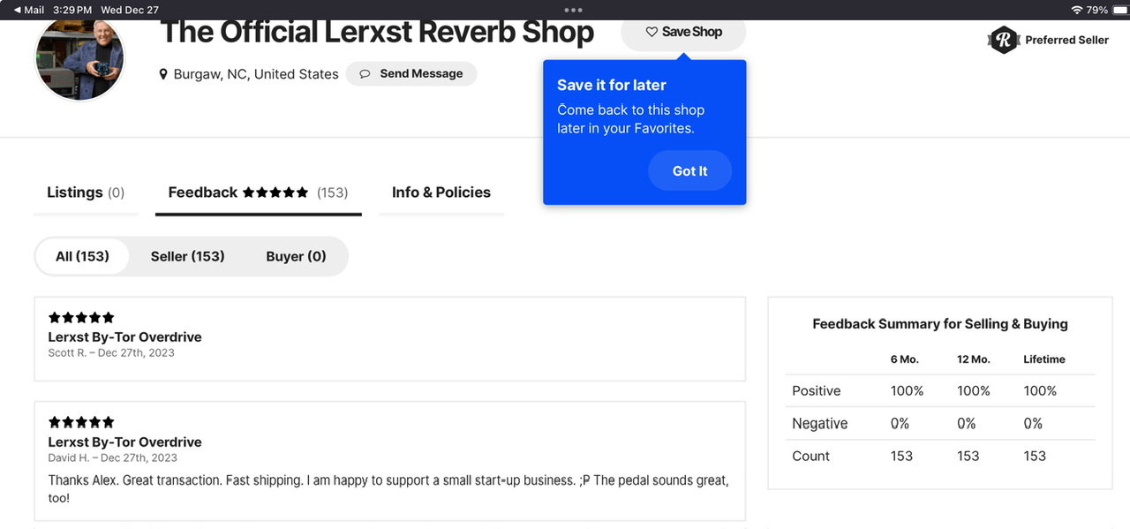
Task: Open the seller profile photo
Action: [79, 57]
